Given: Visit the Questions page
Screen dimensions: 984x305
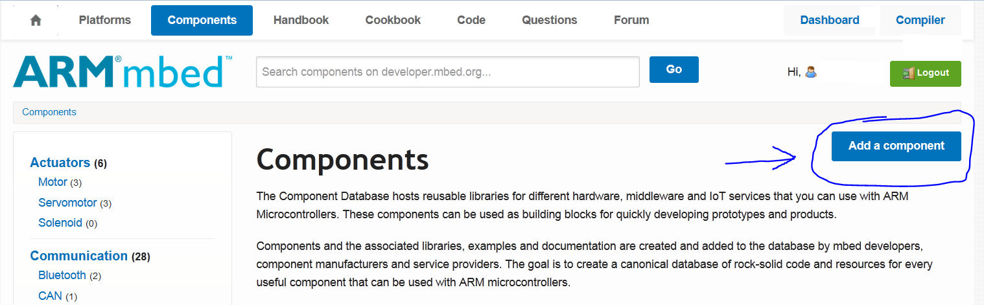Looking at the screenshot, I should coord(550,20).
